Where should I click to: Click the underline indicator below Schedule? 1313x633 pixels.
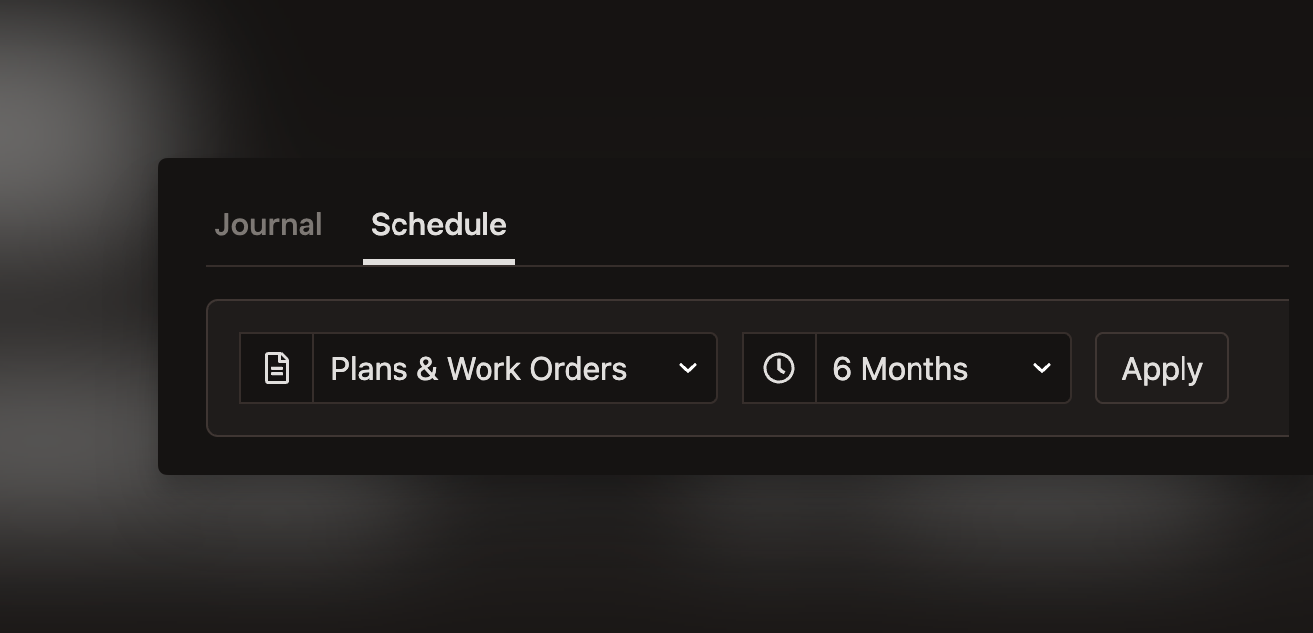438,262
